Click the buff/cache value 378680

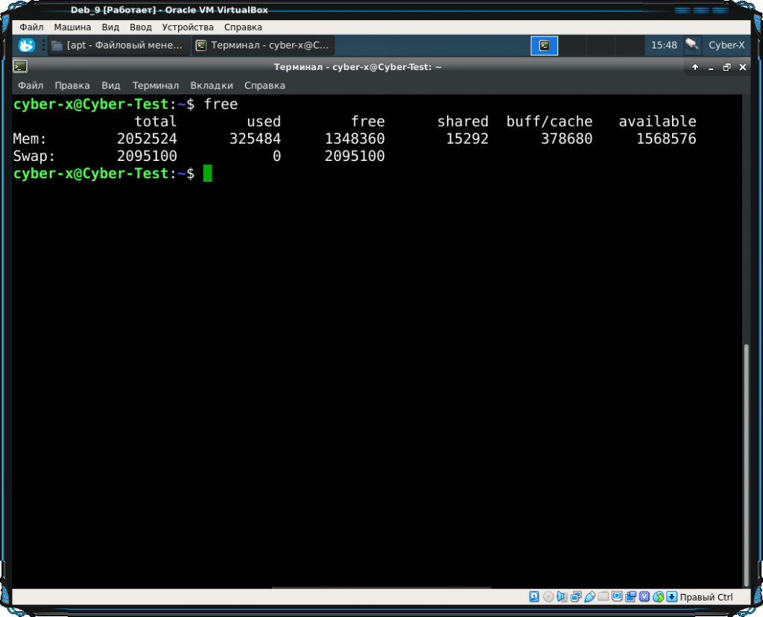point(567,139)
